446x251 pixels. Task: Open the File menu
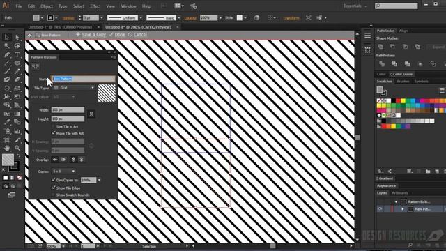[19, 6]
